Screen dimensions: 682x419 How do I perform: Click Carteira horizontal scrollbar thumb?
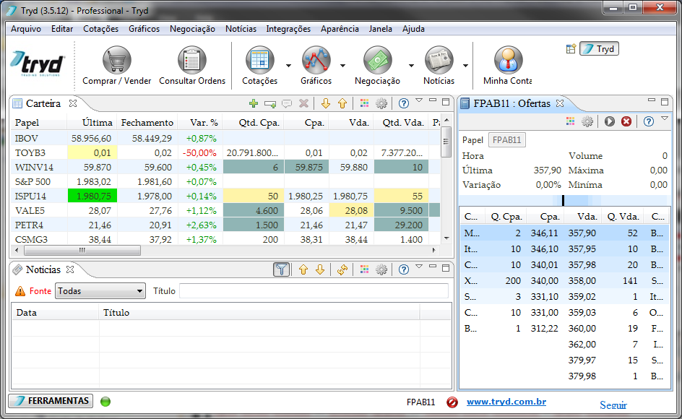tap(82, 250)
